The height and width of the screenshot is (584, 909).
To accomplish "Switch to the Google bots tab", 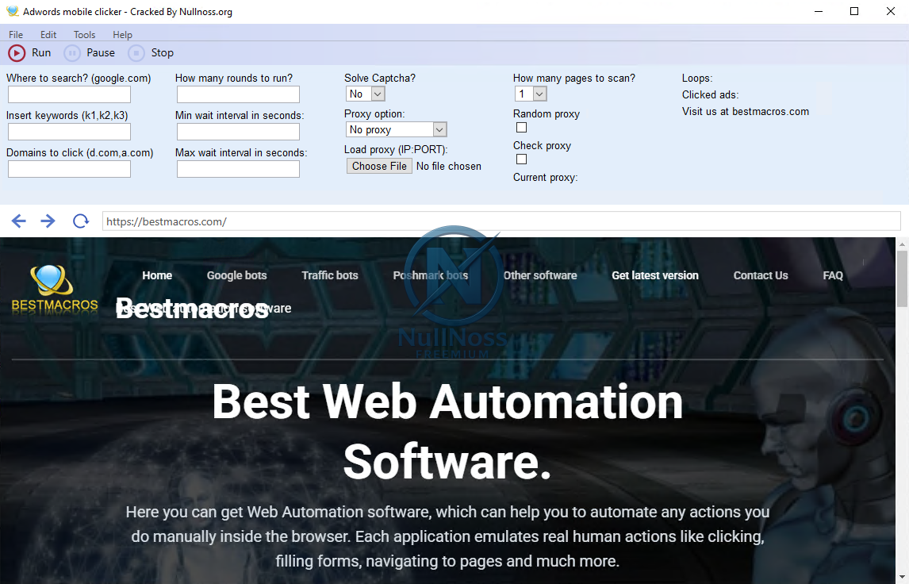I will point(236,275).
